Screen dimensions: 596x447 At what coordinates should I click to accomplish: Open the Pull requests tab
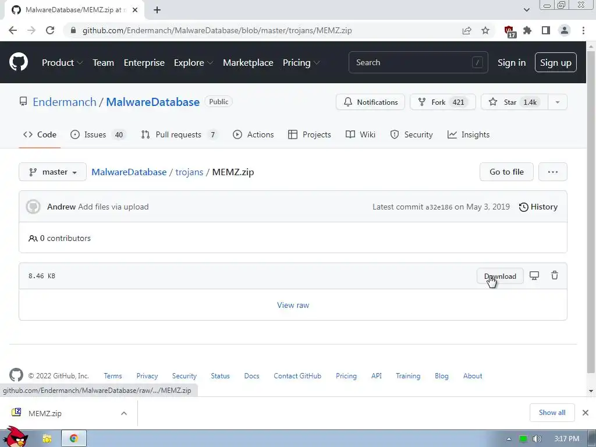point(179,134)
